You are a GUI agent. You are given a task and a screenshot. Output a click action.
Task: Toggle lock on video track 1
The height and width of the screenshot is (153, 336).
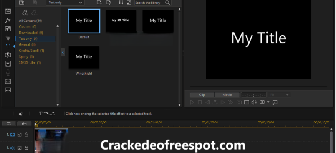[x=26, y=134]
